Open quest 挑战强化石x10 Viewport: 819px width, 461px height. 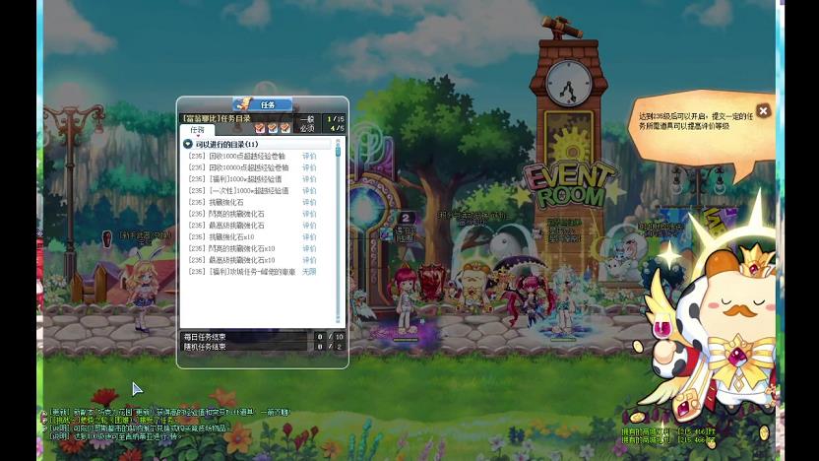[220, 236]
